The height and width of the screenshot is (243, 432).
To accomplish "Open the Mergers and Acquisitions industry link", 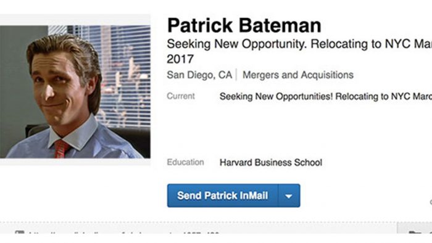I will pyautogui.click(x=298, y=75).
